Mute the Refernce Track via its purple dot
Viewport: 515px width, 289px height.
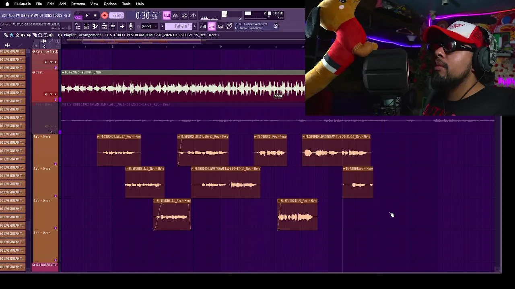(x=56, y=67)
